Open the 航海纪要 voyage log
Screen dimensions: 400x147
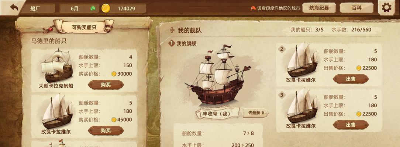(x=319, y=8)
